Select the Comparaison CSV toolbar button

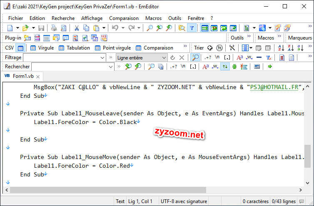(x=154, y=48)
